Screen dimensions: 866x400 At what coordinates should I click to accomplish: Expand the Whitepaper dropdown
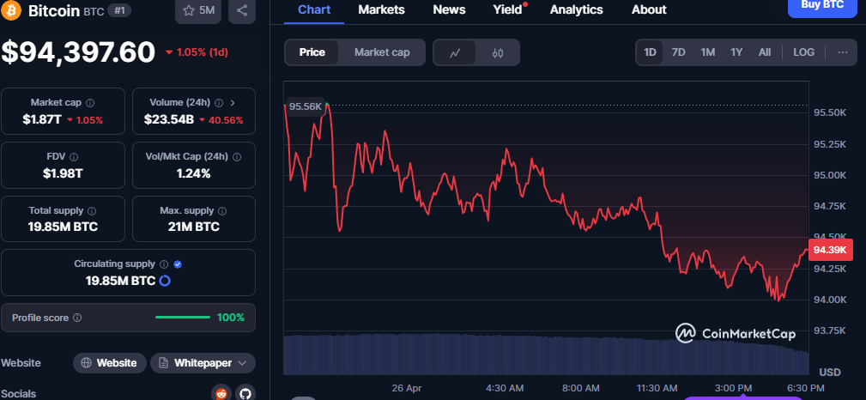[242, 363]
